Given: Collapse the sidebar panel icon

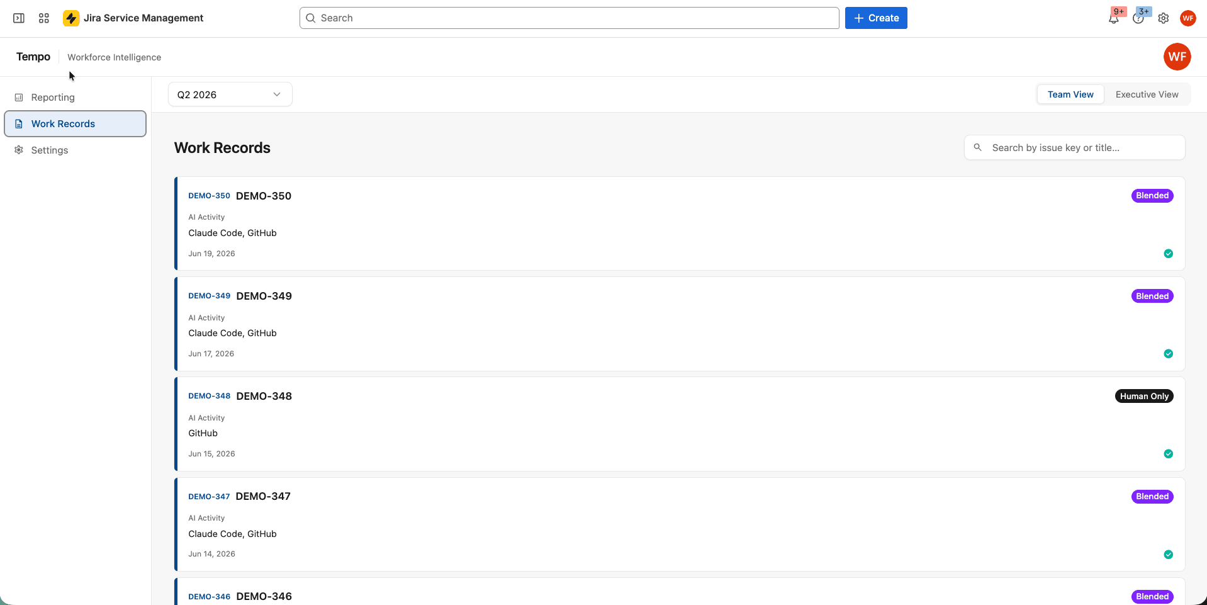Looking at the screenshot, I should 19,18.
